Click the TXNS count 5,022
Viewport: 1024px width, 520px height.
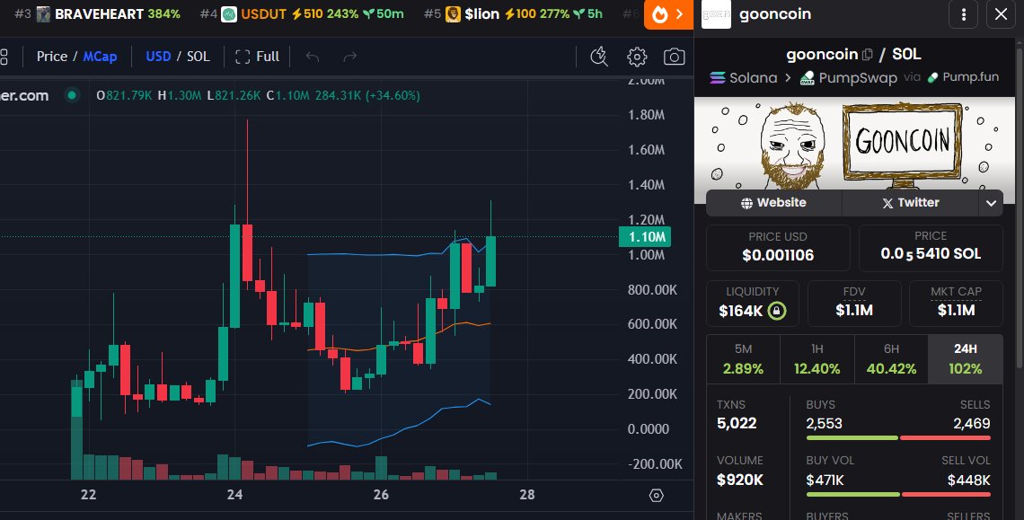click(x=737, y=423)
